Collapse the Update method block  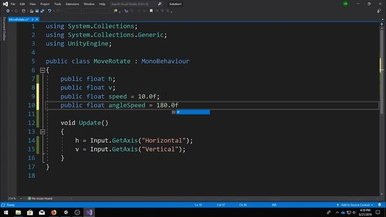click(42, 131)
